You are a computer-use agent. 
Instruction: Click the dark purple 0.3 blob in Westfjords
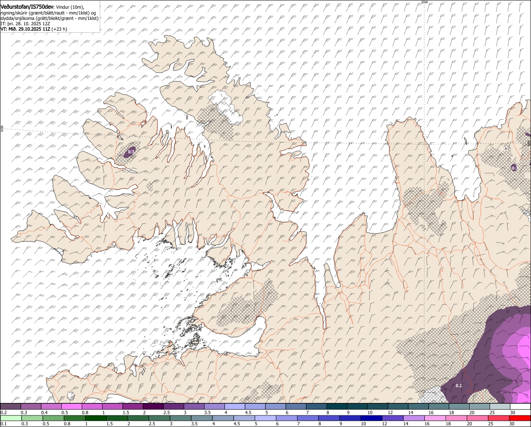130,152
